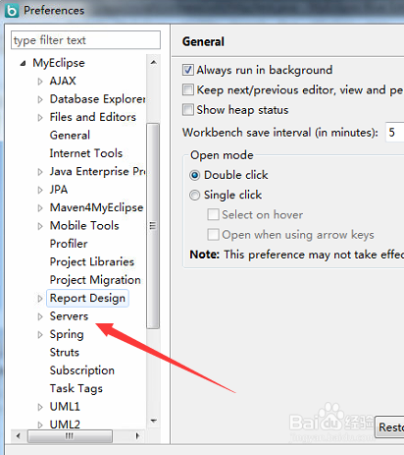Open Internet Tools preferences

click(x=86, y=153)
